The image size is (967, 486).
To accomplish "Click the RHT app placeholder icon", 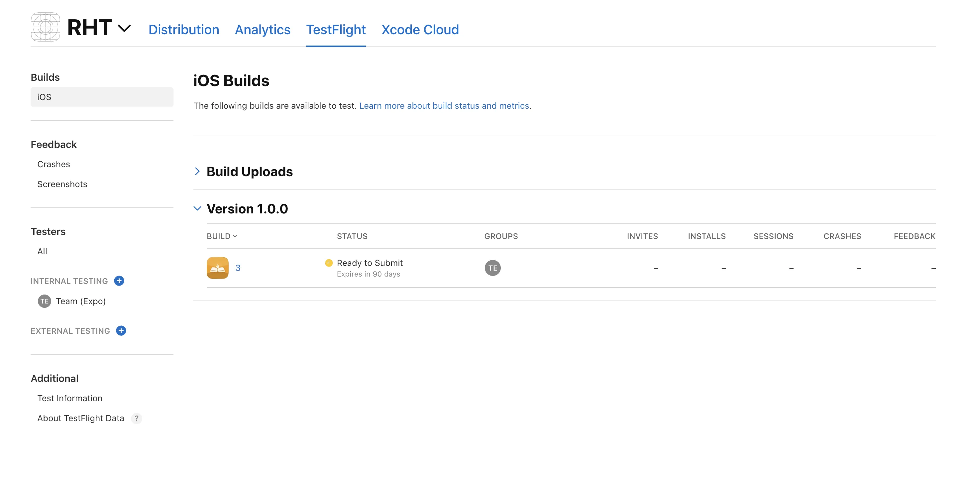I will pyautogui.click(x=46, y=27).
